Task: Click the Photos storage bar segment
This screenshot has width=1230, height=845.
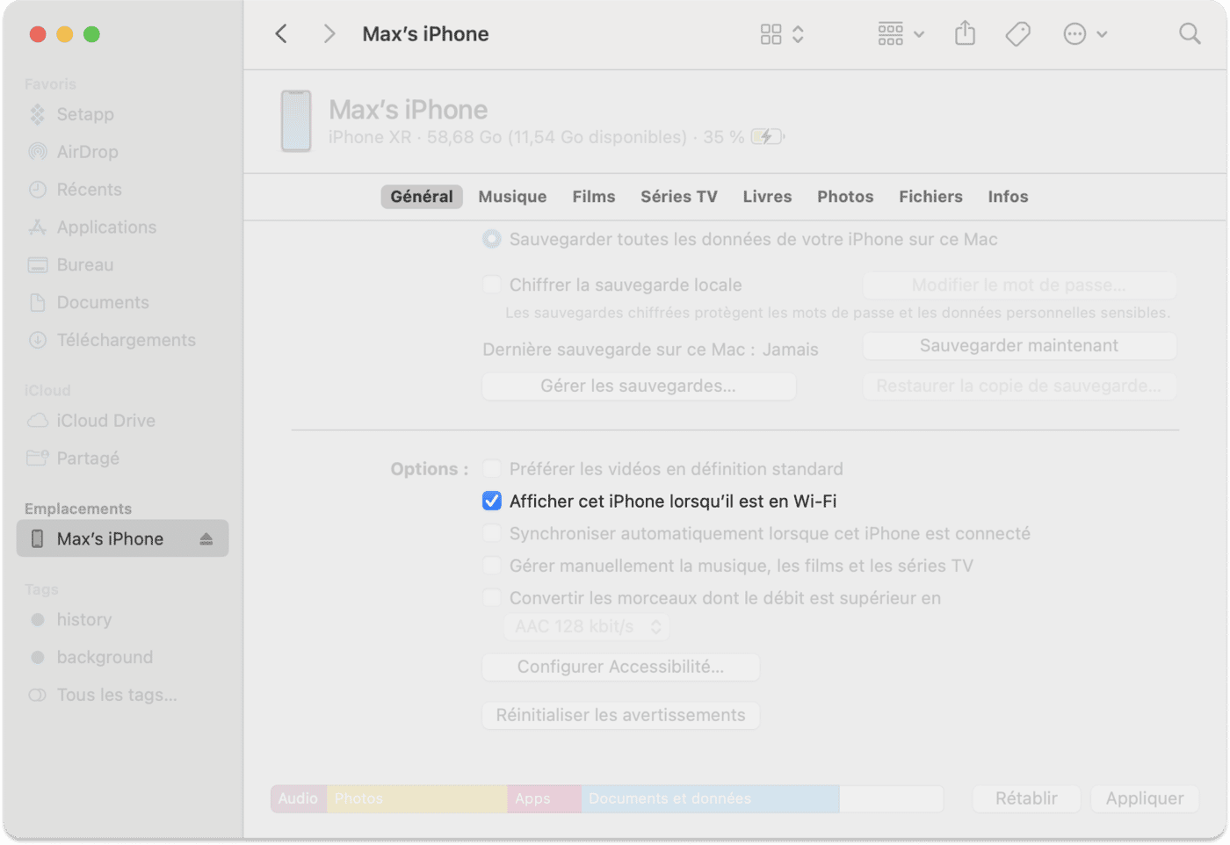Action: click(x=417, y=798)
